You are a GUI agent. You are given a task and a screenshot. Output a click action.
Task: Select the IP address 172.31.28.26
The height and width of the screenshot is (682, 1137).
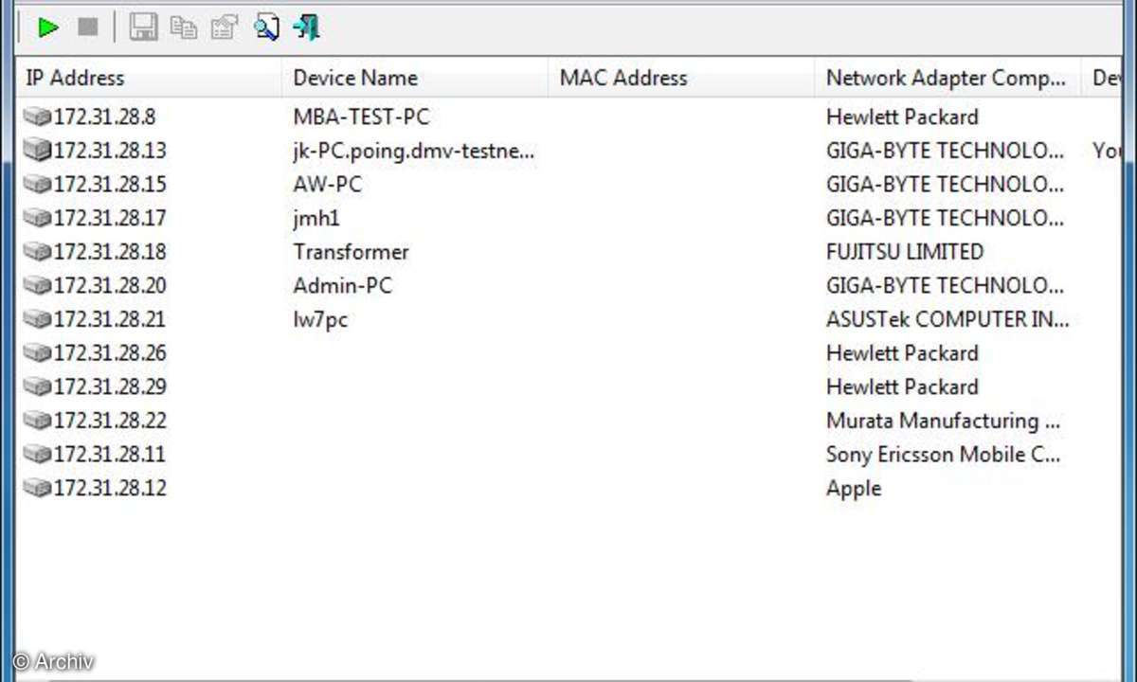pos(110,352)
